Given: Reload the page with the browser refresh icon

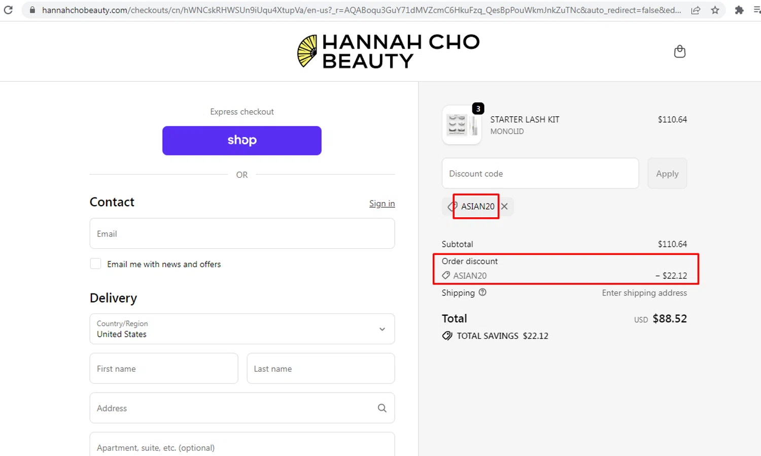Looking at the screenshot, I should tap(8, 10).
